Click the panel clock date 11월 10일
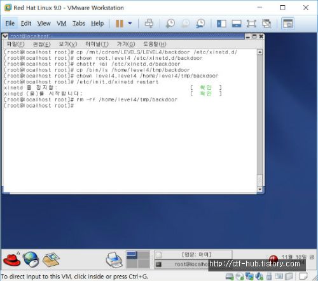The image size is (318, 281). pos(295,257)
